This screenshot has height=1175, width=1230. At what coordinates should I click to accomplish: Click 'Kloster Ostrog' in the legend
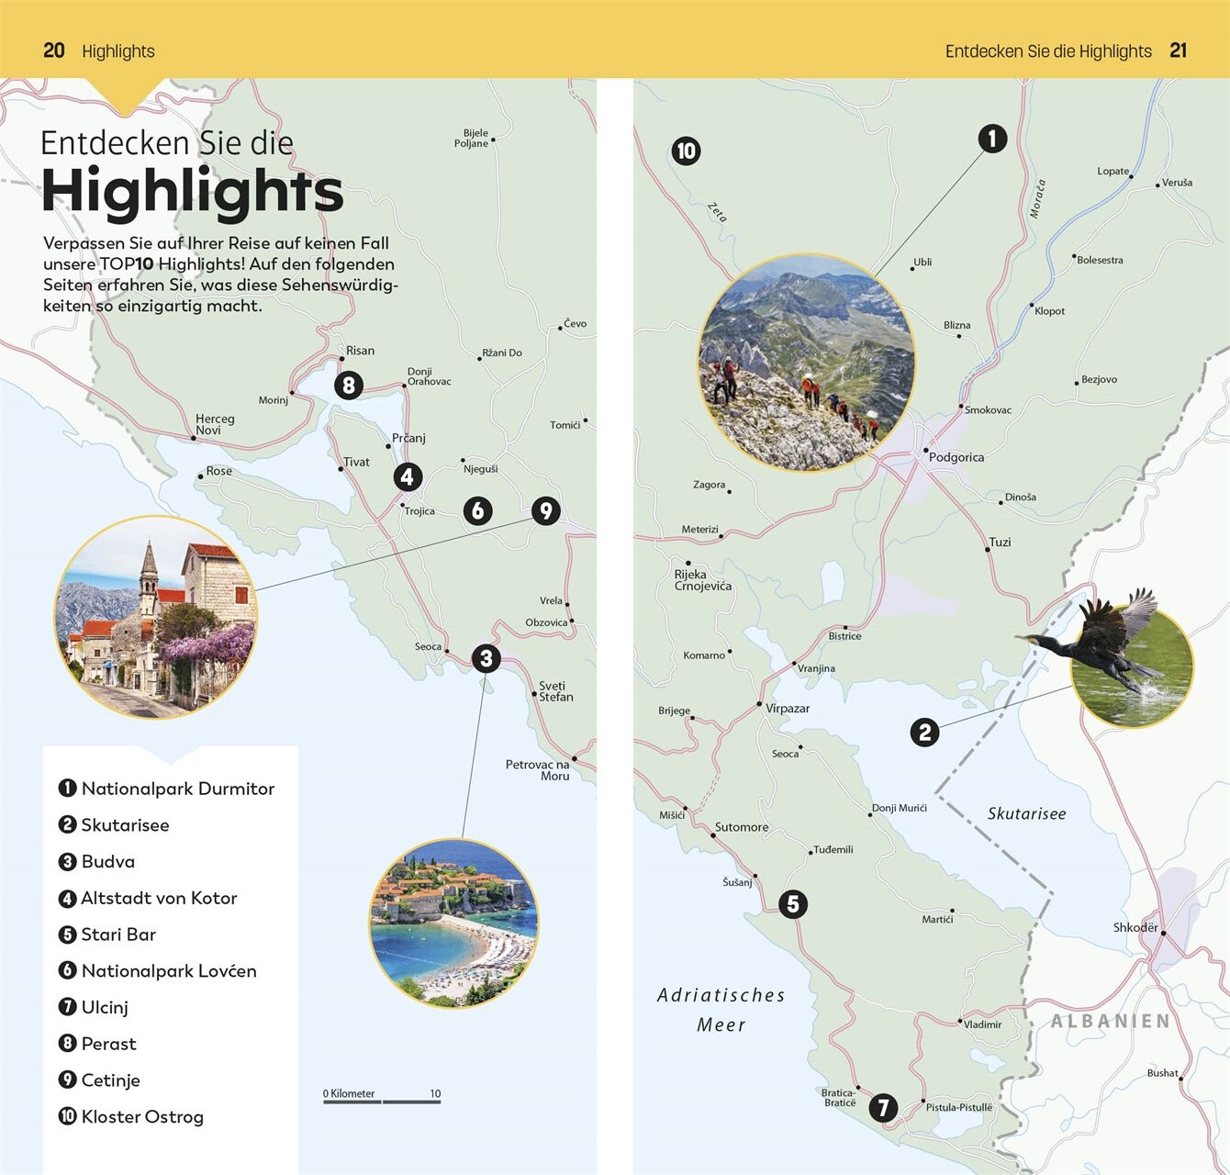pos(142,1116)
